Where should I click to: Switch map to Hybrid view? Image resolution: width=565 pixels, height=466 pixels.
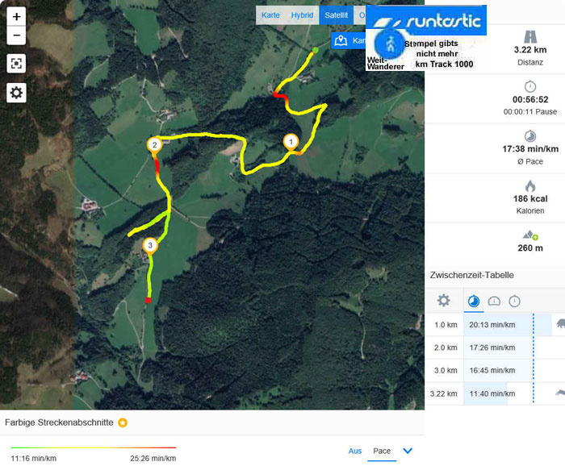[x=302, y=15]
